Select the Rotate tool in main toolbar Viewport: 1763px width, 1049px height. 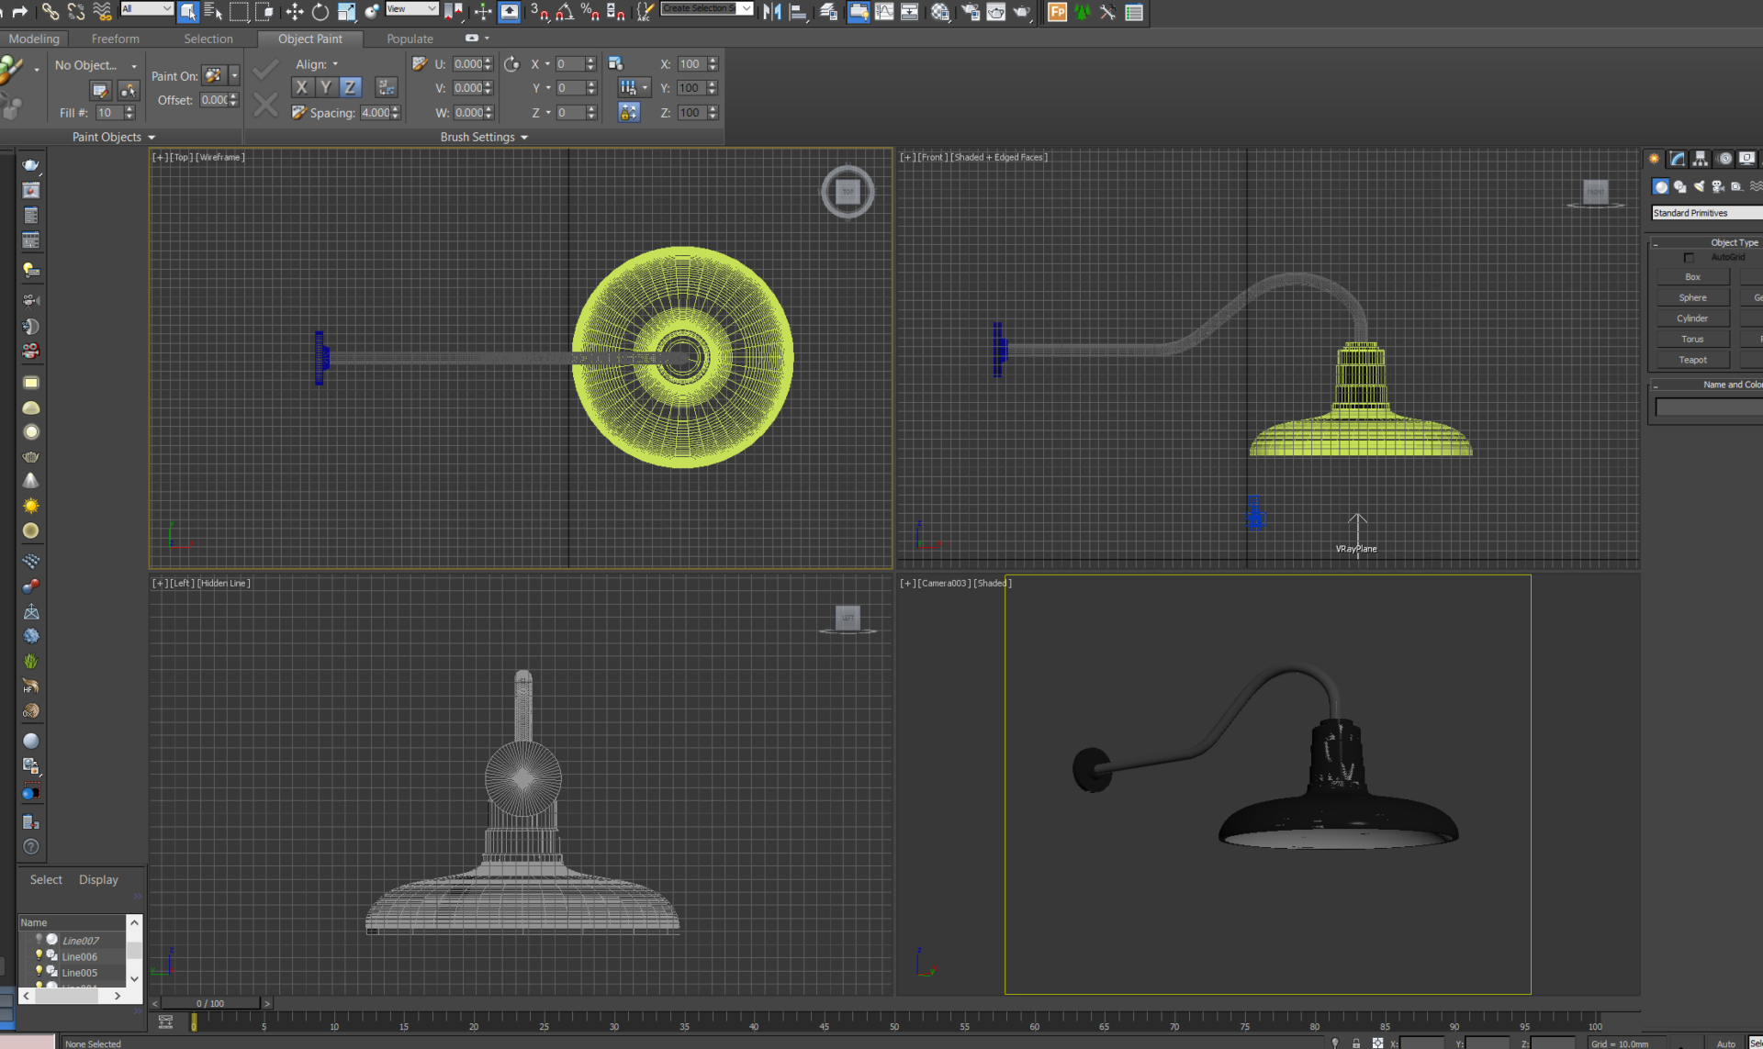coord(320,12)
